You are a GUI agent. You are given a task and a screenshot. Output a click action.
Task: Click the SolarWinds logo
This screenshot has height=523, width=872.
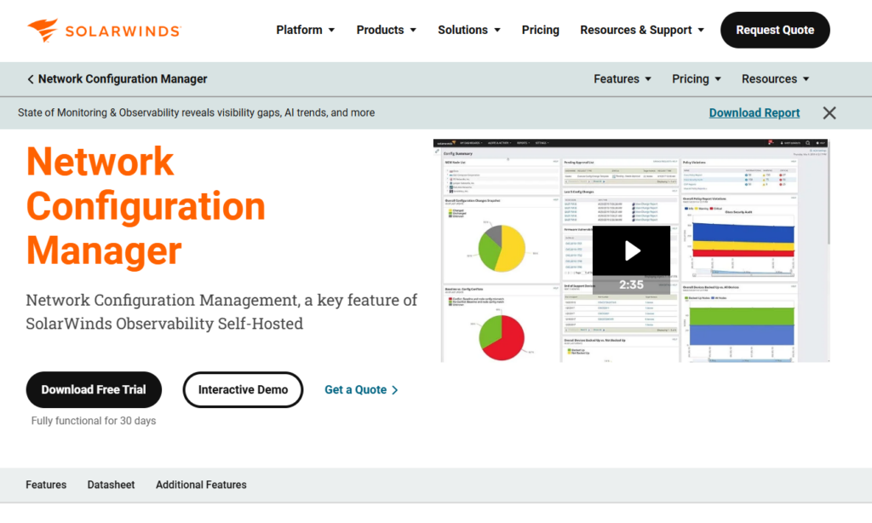(x=104, y=30)
